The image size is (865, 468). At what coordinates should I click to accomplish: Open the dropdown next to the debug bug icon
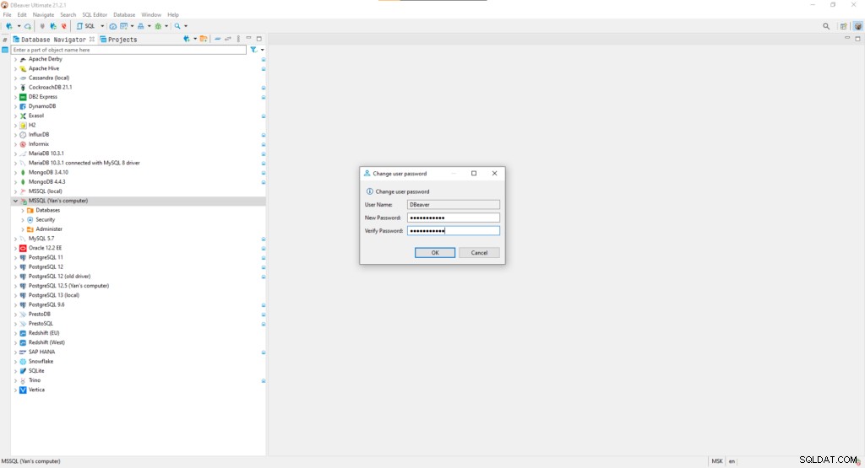tap(166, 26)
